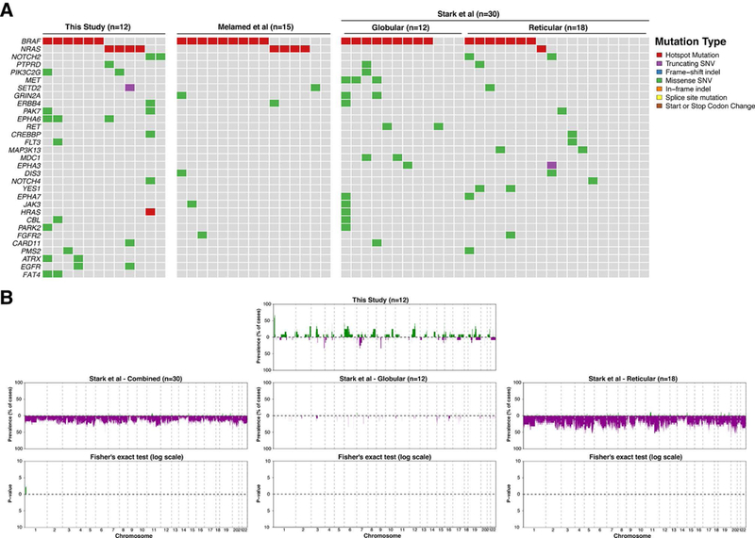Click the 'Mutation Type' legend title

691,41
